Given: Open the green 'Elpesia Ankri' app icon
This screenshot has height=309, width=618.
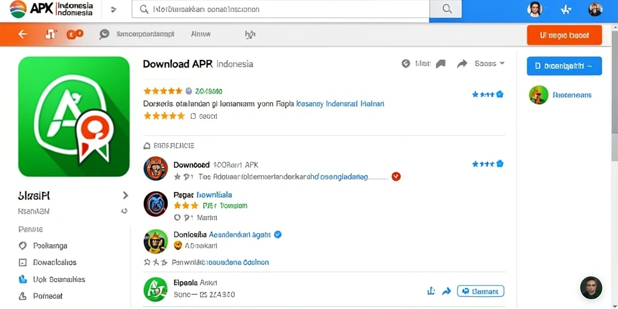Looking at the screenshot, I should click(x=156, y=290).
